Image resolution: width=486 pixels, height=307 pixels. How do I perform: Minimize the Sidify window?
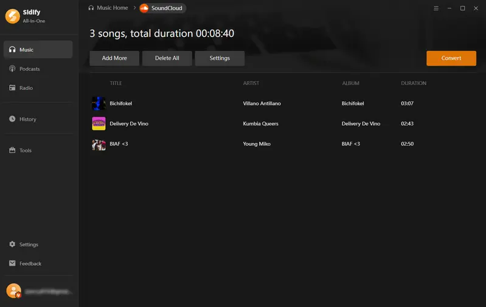450,8
